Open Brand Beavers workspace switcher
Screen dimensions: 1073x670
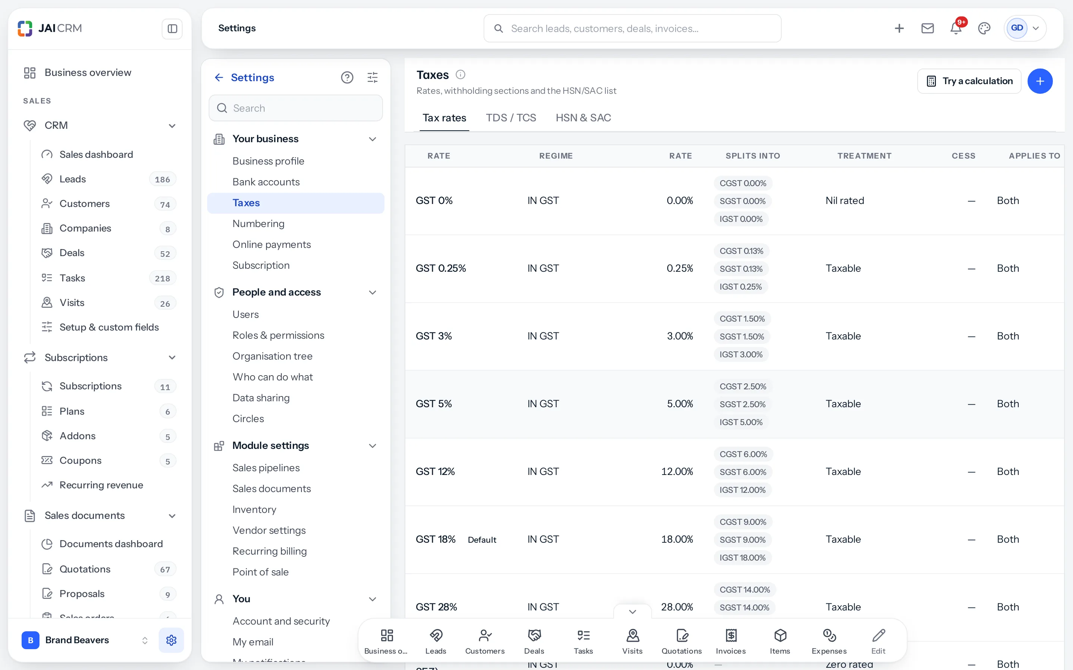85,640
